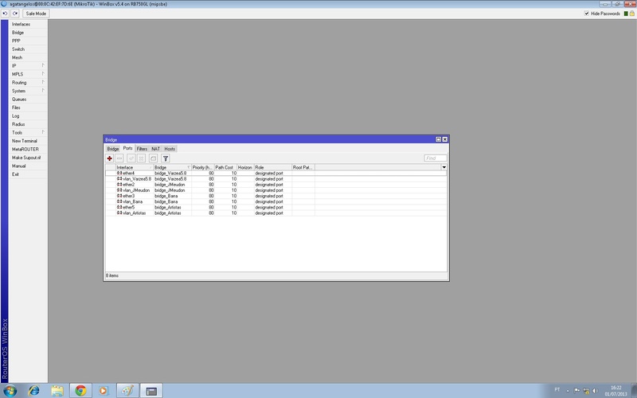Select the vlan_Artistas row
This screenshot has width=637, height=398.
276,213
